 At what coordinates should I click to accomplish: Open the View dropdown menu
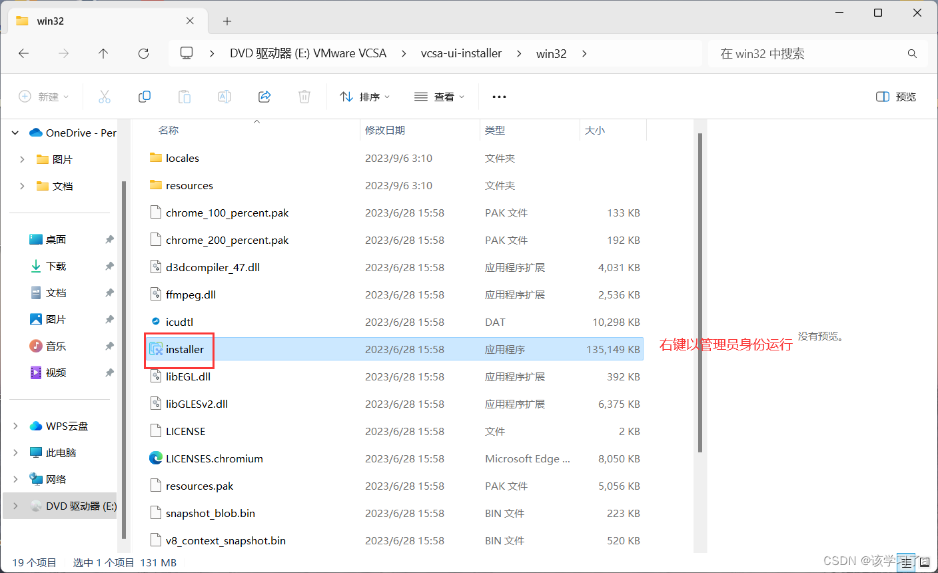[x=439, y=97]
